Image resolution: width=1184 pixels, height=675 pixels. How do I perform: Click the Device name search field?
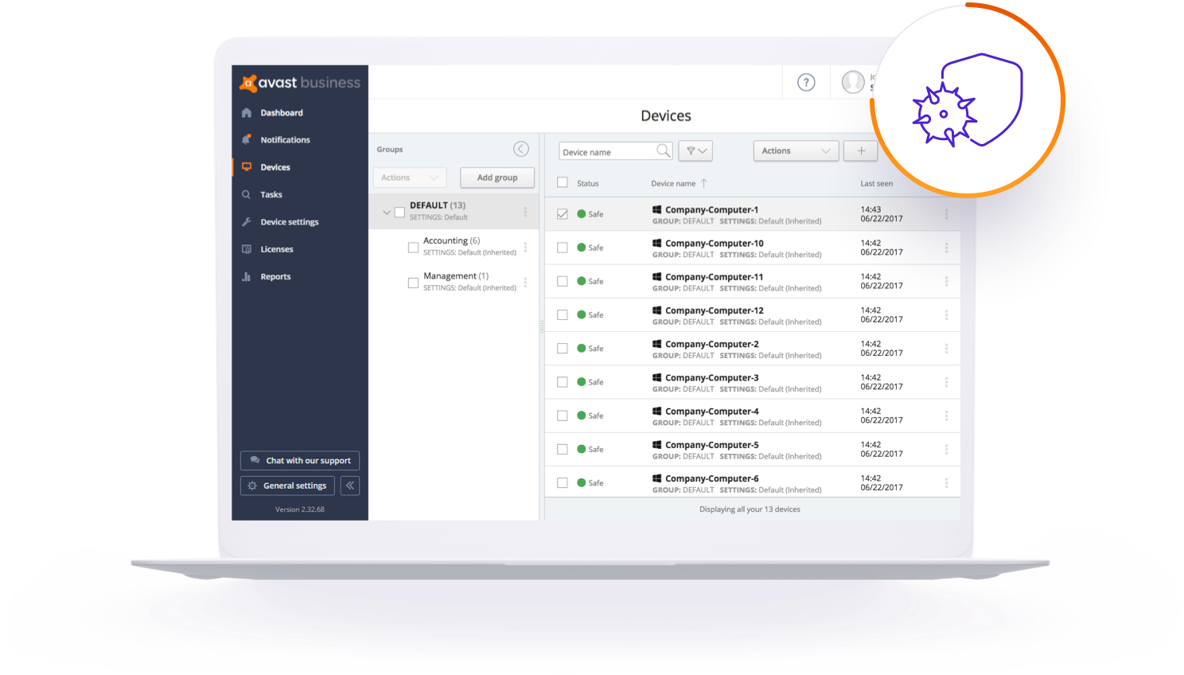(x=606, y=151)
